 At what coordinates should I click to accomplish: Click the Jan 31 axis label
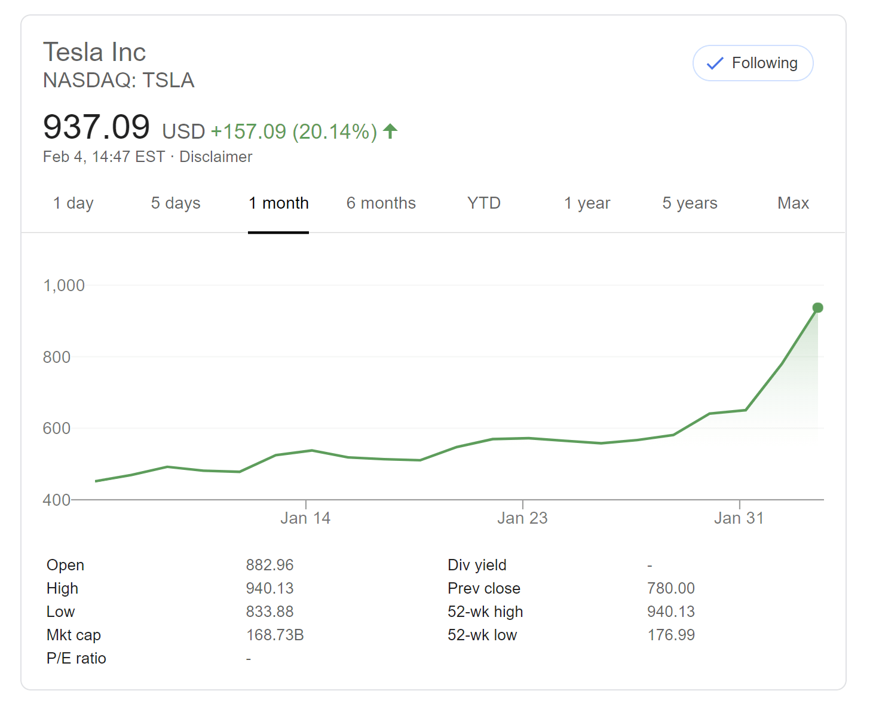tap(739, 518)
